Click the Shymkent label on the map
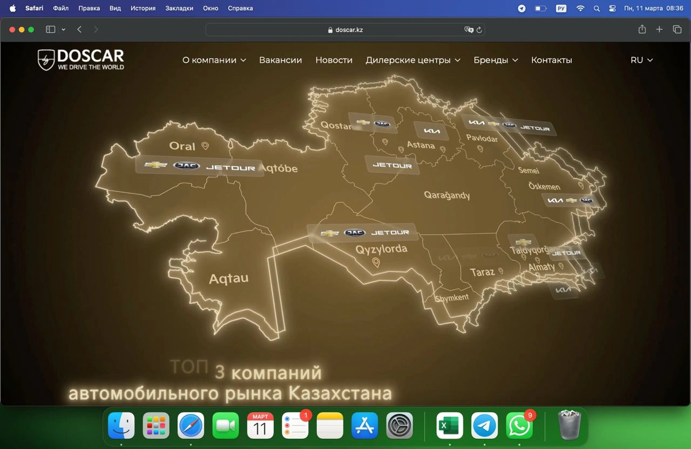Screen dimensions: 691x449 click(452, 298)
